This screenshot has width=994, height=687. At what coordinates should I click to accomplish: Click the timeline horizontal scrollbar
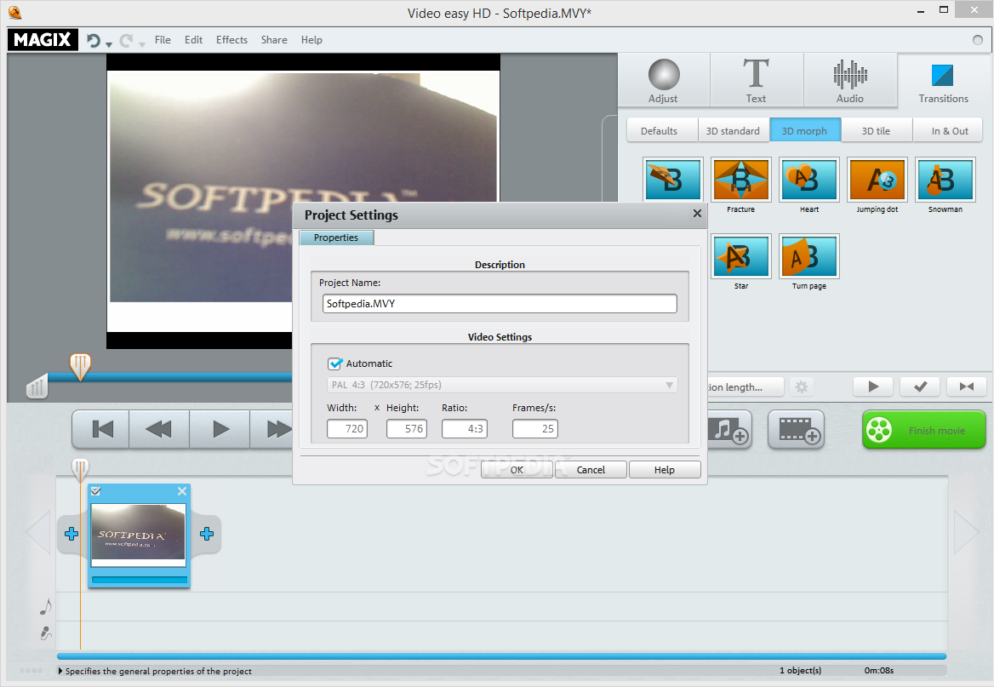point(501,656)
